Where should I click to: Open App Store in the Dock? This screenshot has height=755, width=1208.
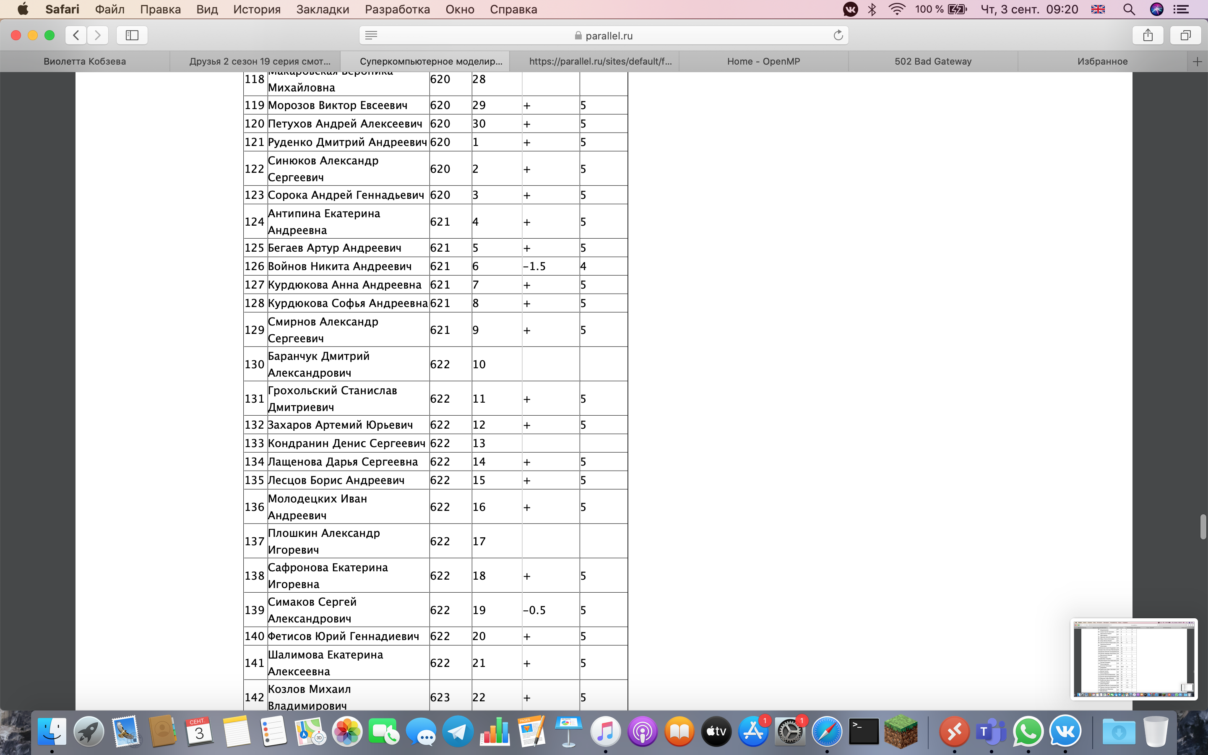(x=753, y=732)
